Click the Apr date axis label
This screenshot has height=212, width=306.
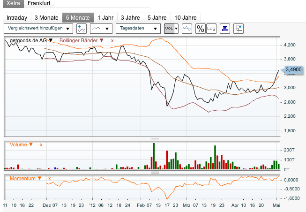tap(235, 205)
